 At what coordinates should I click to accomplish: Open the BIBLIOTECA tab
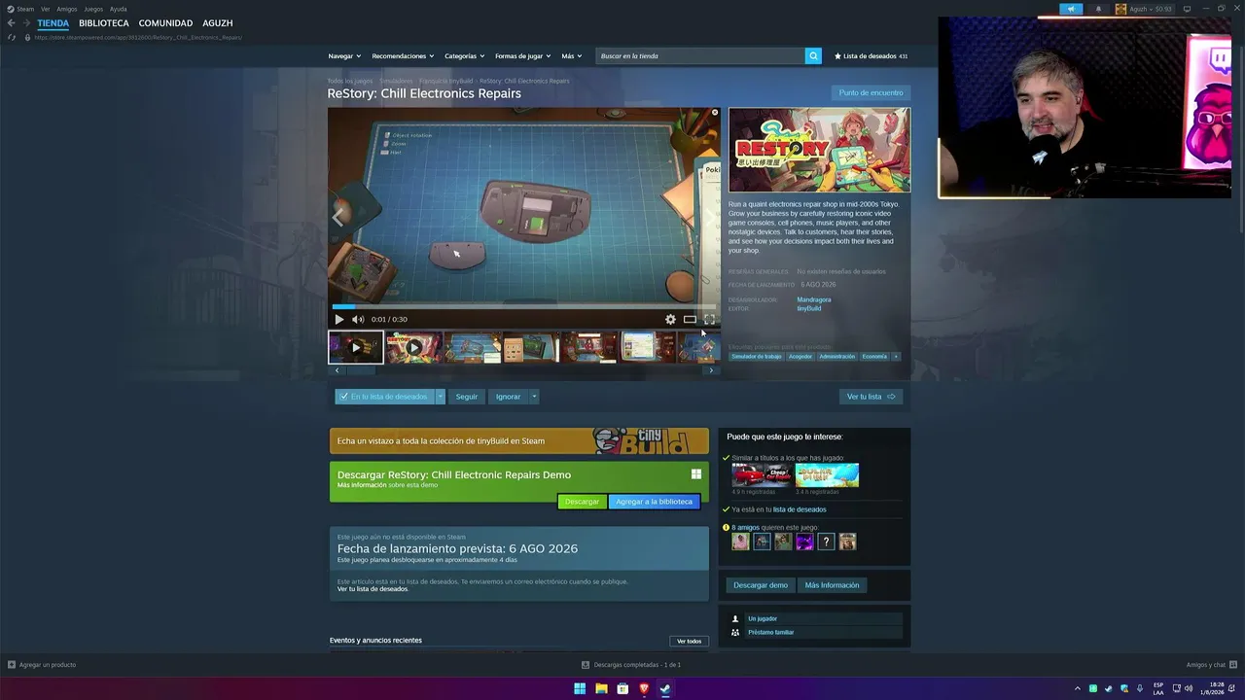(104, 23)
